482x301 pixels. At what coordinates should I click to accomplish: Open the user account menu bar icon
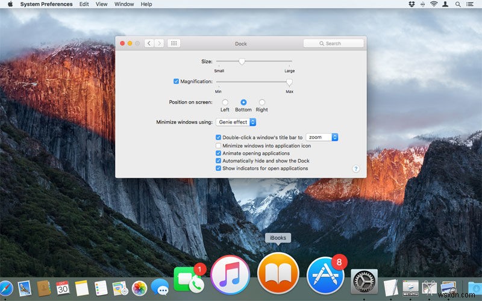point(445,4)
